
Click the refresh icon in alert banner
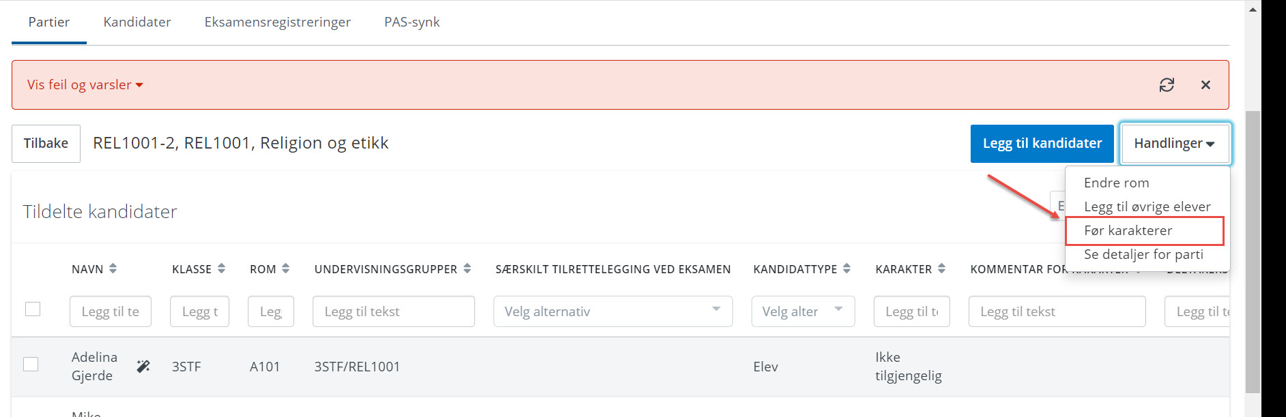click(x=1167, y=85)
